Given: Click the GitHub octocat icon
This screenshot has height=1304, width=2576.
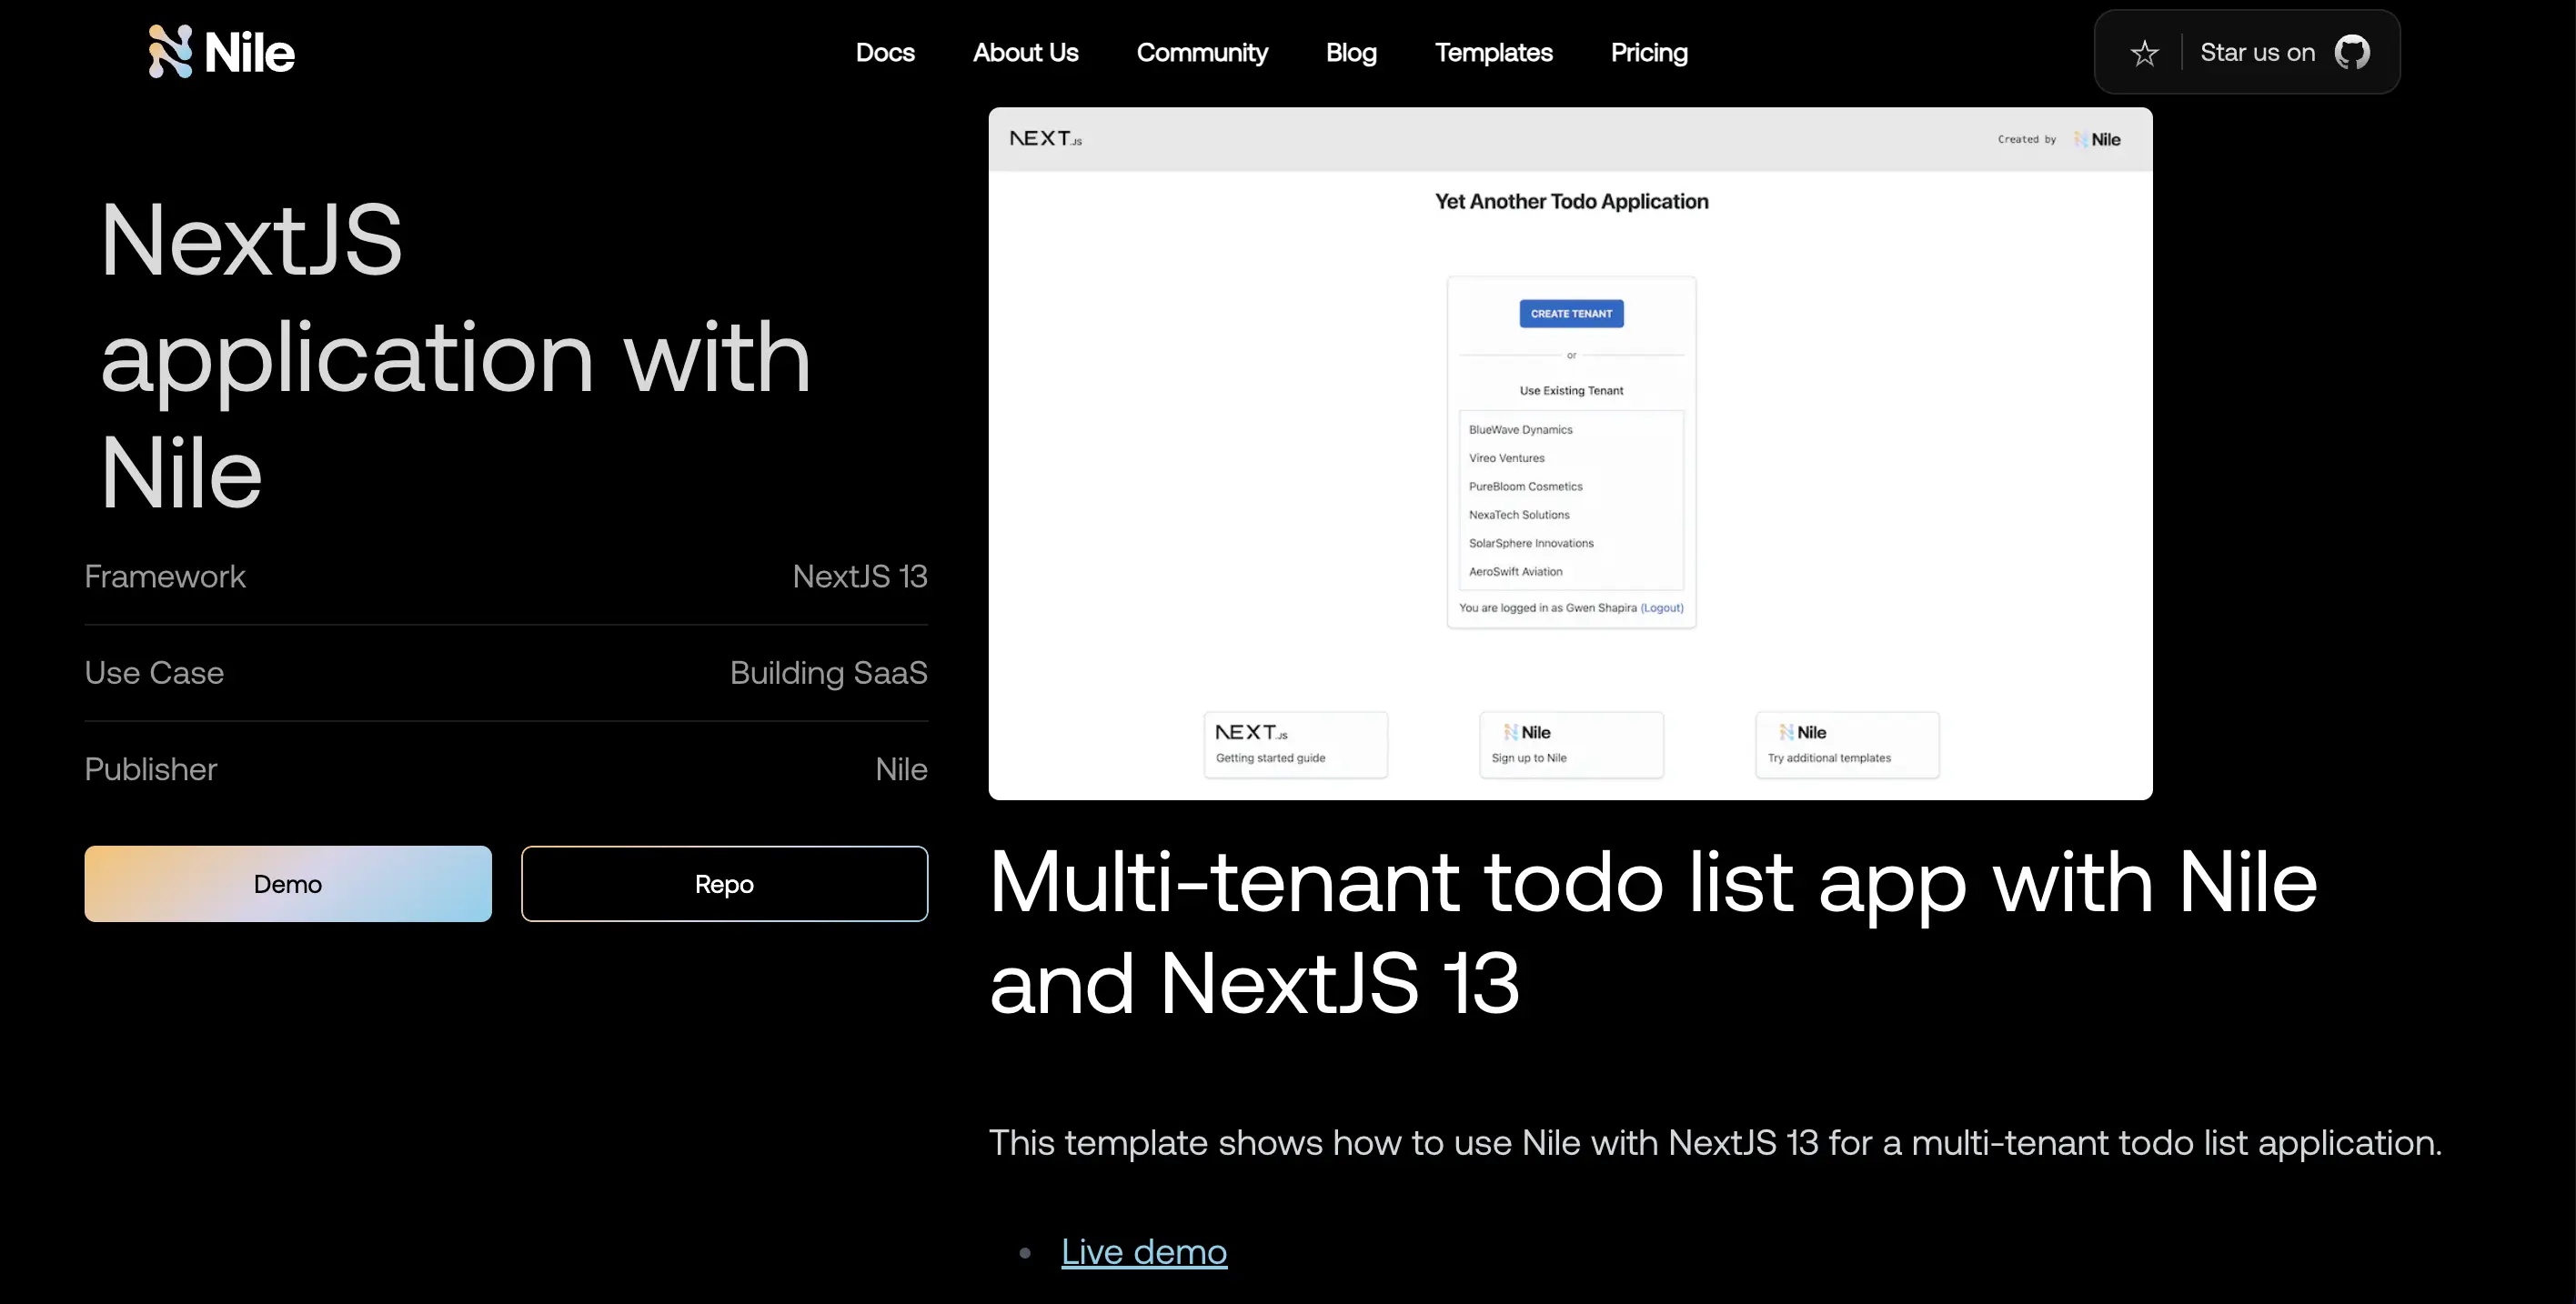Looking at the screenshot, I should pyautogui.click(x=2351, y=52).
